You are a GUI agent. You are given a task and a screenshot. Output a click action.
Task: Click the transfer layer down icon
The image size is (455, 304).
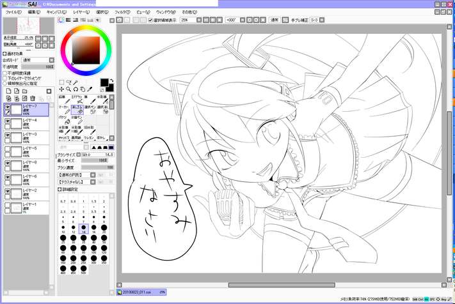pos(9,98)
